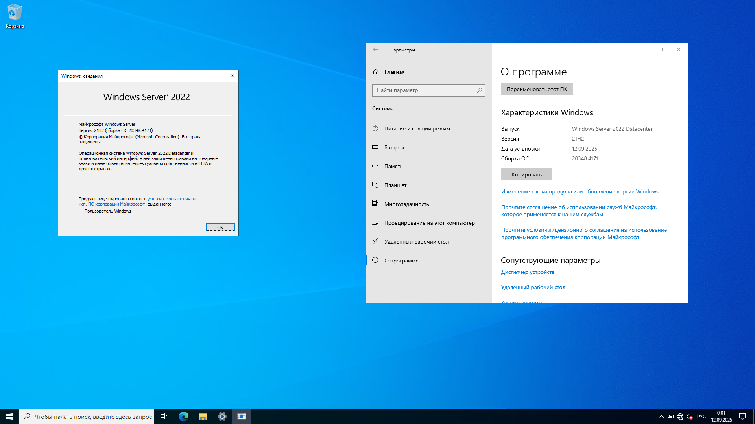Select Windows Server 2022 Datacenter edition value
This screenshot has width=755, height=424.
click(x=612, y=129)
